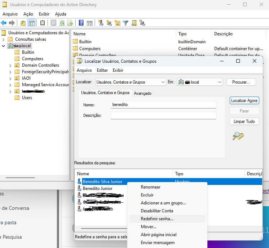Viewport: 269px width, 248px height.
Task: Open the Properties toolbar icon
Action: click(x=53, y=23)
